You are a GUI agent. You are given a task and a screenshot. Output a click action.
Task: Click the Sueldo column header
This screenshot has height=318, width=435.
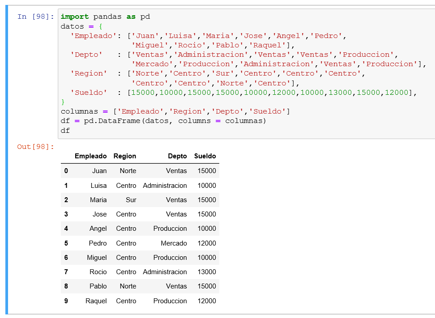tap(205, 156)
